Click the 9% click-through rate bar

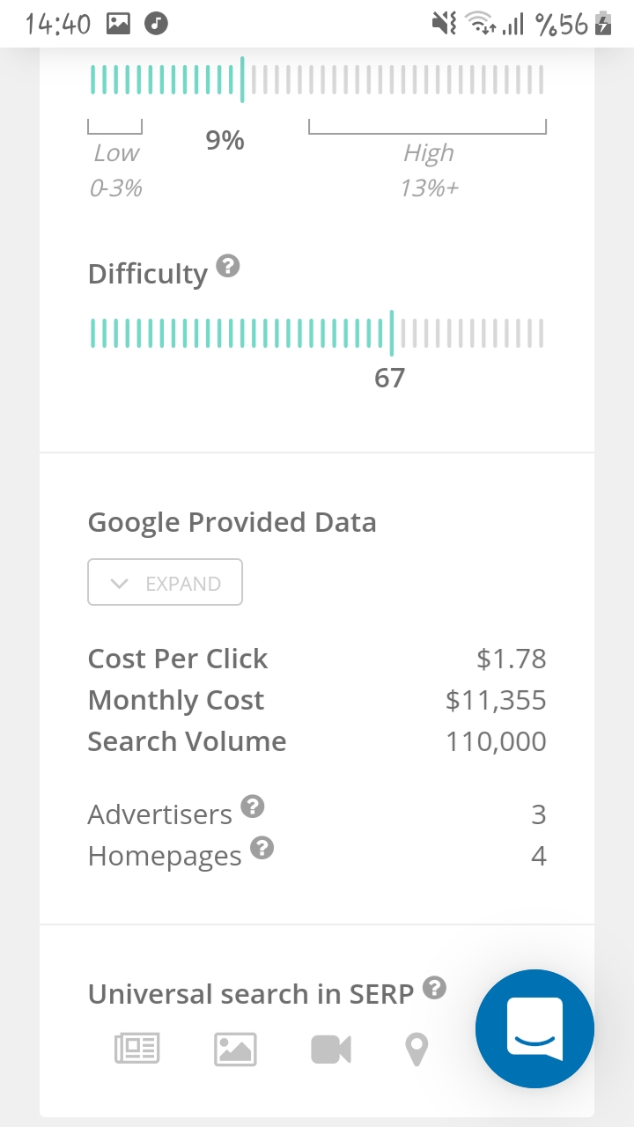[317, 80]
